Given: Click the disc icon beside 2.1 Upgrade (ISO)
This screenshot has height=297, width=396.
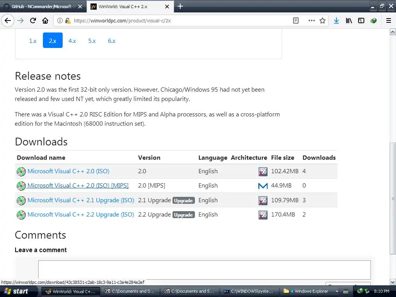Looking at the screenshot, I should 21,201.
